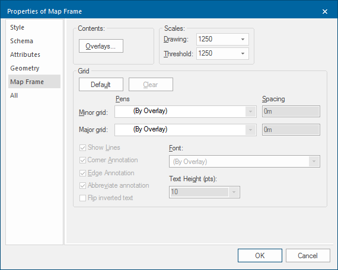Expand the Threshold scale dropdown

tap(243, 53)
